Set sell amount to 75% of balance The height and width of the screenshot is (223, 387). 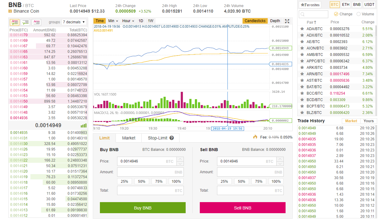pyautogui.click(x=259, y=181)
